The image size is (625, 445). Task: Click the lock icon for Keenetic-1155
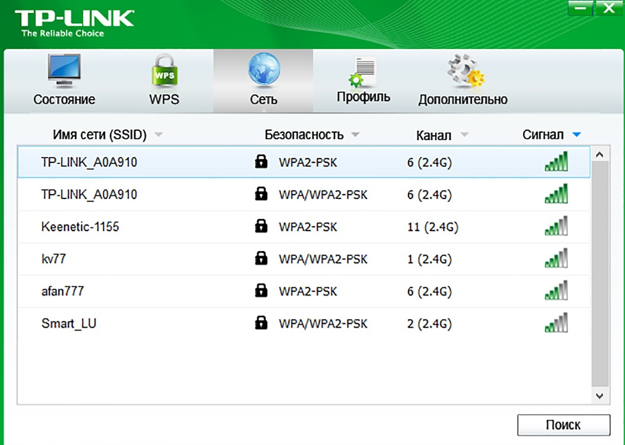[x=261, y=226]
